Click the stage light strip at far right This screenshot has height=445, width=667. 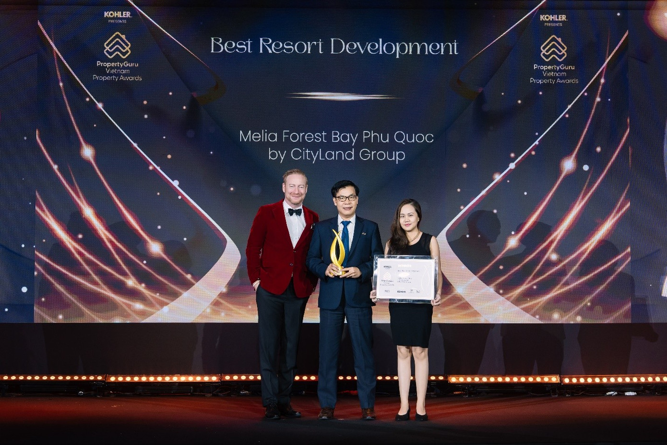pos(614,380)
